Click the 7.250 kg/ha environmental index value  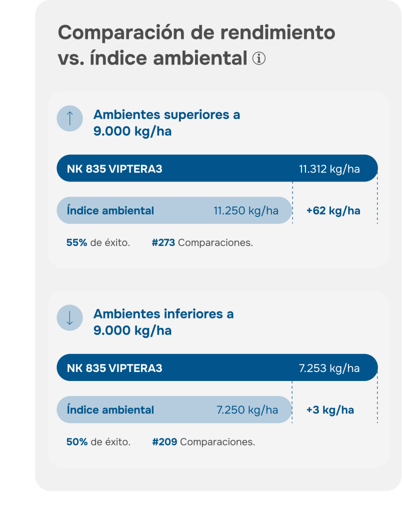pos(247,410)
